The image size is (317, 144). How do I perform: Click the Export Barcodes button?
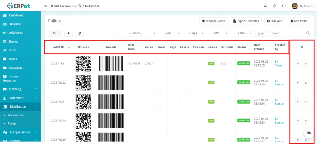point(246,21)
